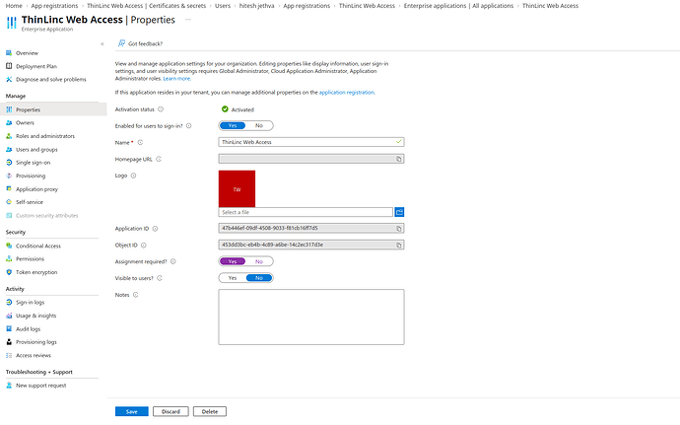Click the Provisioning icon

tap(9, 176)
